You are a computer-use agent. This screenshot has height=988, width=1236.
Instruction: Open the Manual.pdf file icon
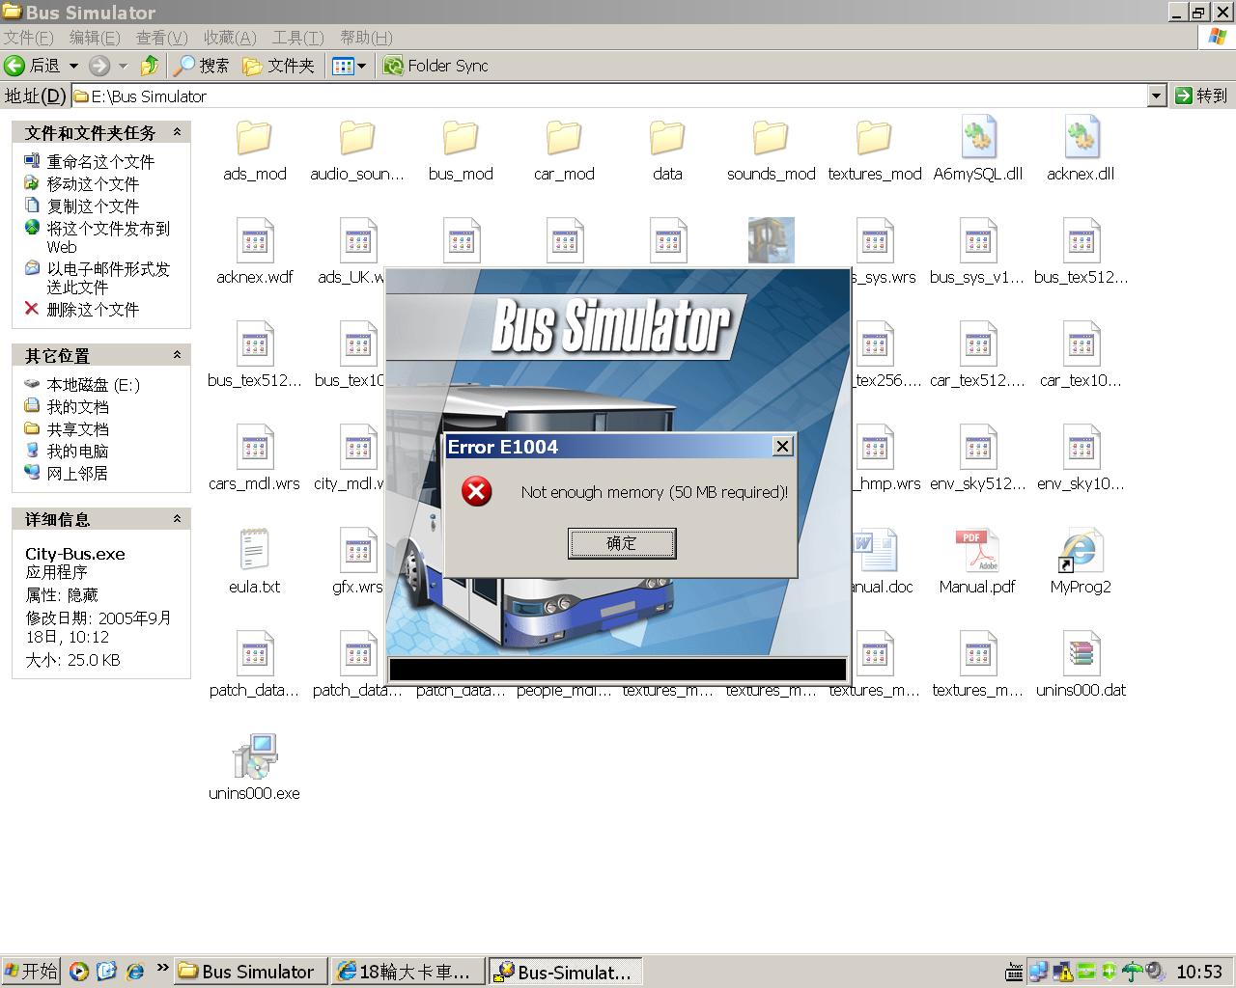pos(976,552)
